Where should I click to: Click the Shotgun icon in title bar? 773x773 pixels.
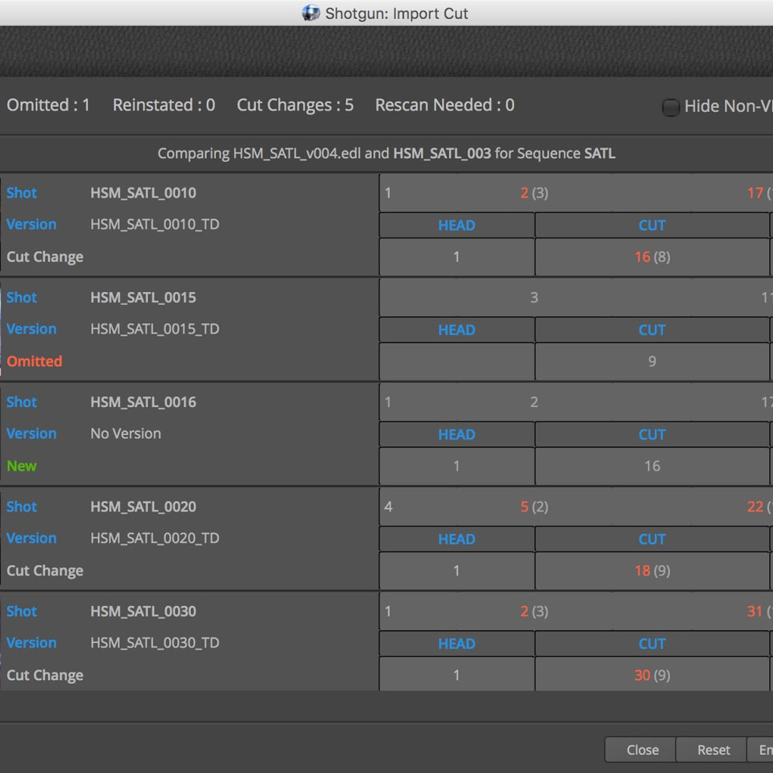coord(311,13)
